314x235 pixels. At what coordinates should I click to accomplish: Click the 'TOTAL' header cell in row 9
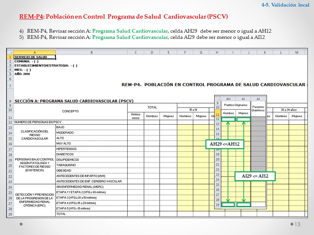pos(152,107)
